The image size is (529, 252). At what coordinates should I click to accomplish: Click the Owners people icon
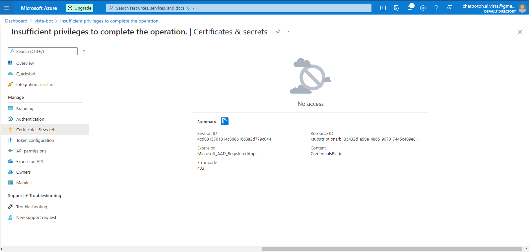coord(10,172)
